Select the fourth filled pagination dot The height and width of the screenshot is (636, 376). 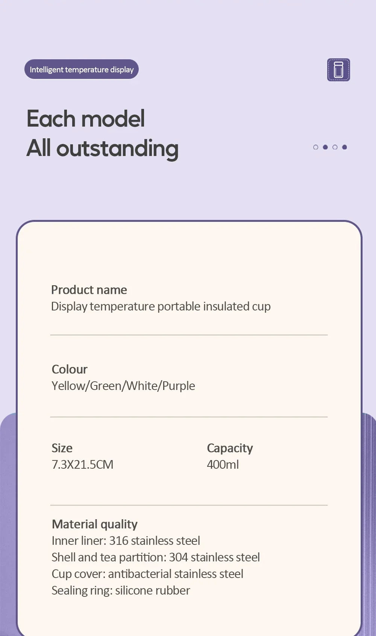[344, 147]
